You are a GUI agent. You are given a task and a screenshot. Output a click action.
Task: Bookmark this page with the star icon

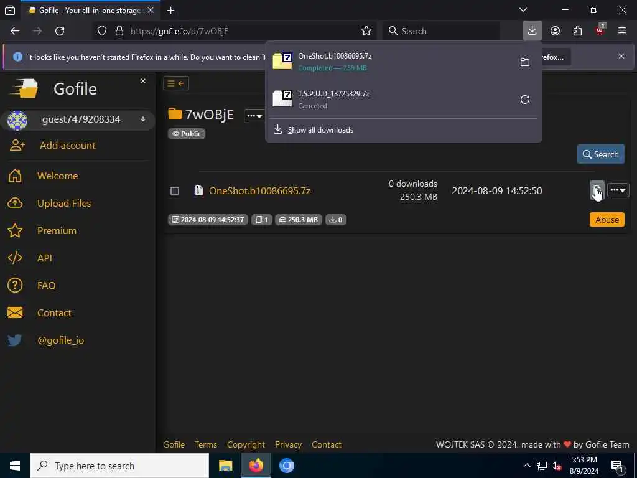point(366,31)
